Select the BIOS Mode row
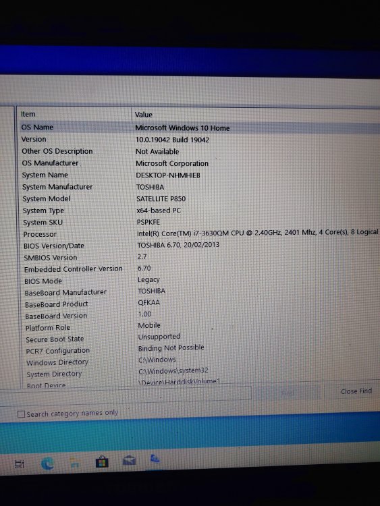 point(43,281)
